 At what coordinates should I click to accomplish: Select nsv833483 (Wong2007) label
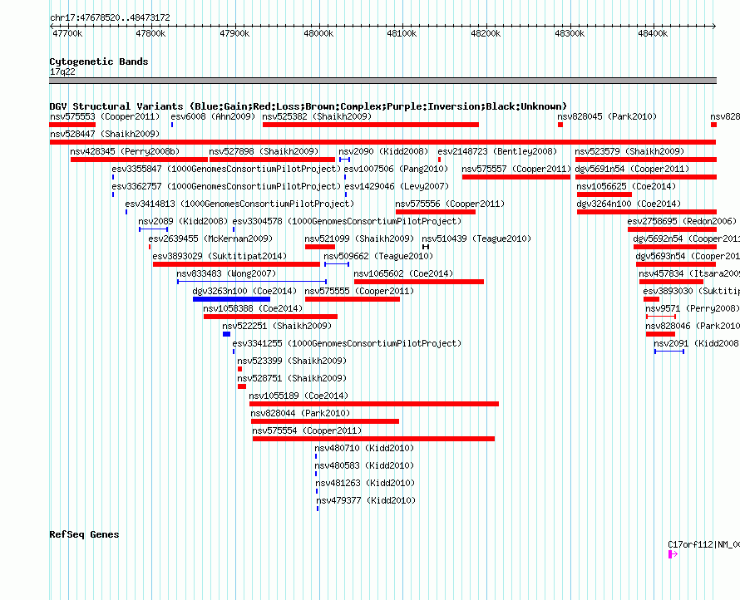pyautogui.click(x=226, y=273)
